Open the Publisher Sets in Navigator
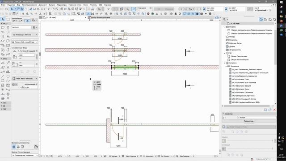The height and width of the screenshot is (161, 286). pos(274,19)
